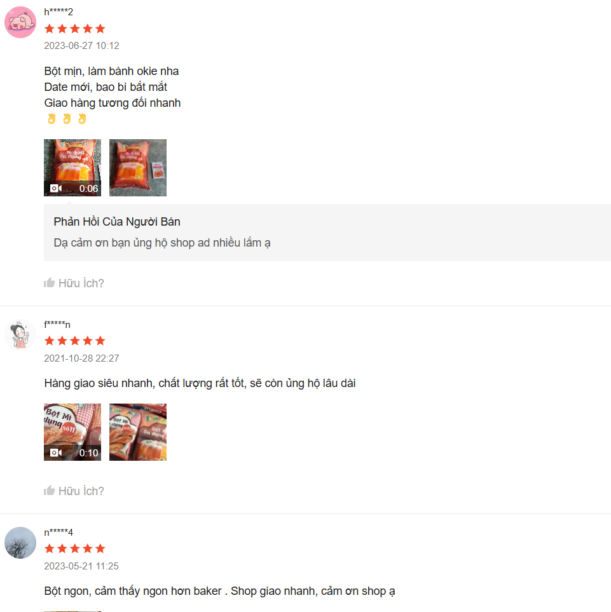Play the 0:10 review video
This screenshot has height=612, width=611.
coord(72,432)
